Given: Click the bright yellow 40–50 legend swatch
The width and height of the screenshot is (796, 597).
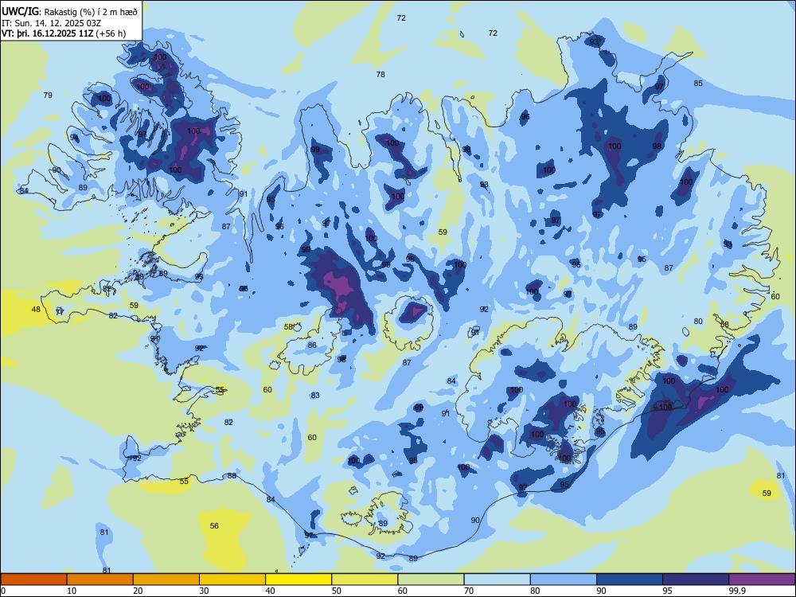Looking at the screenshot, I should (298, 579).
